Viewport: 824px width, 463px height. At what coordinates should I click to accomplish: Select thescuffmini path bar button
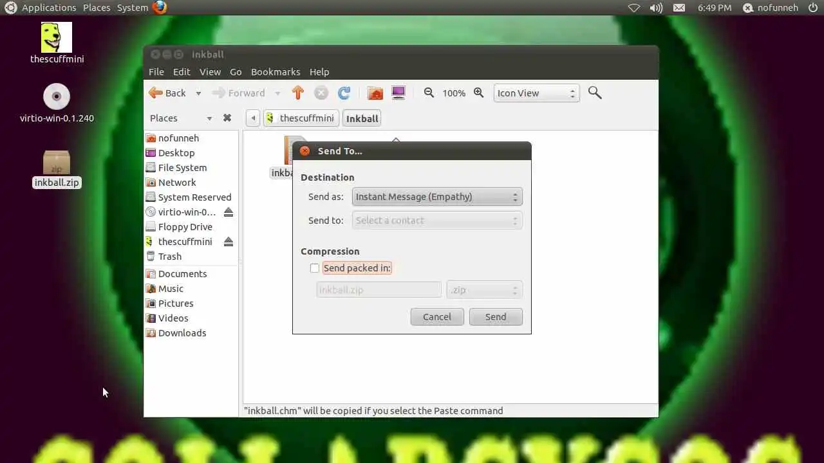(301, 118)
